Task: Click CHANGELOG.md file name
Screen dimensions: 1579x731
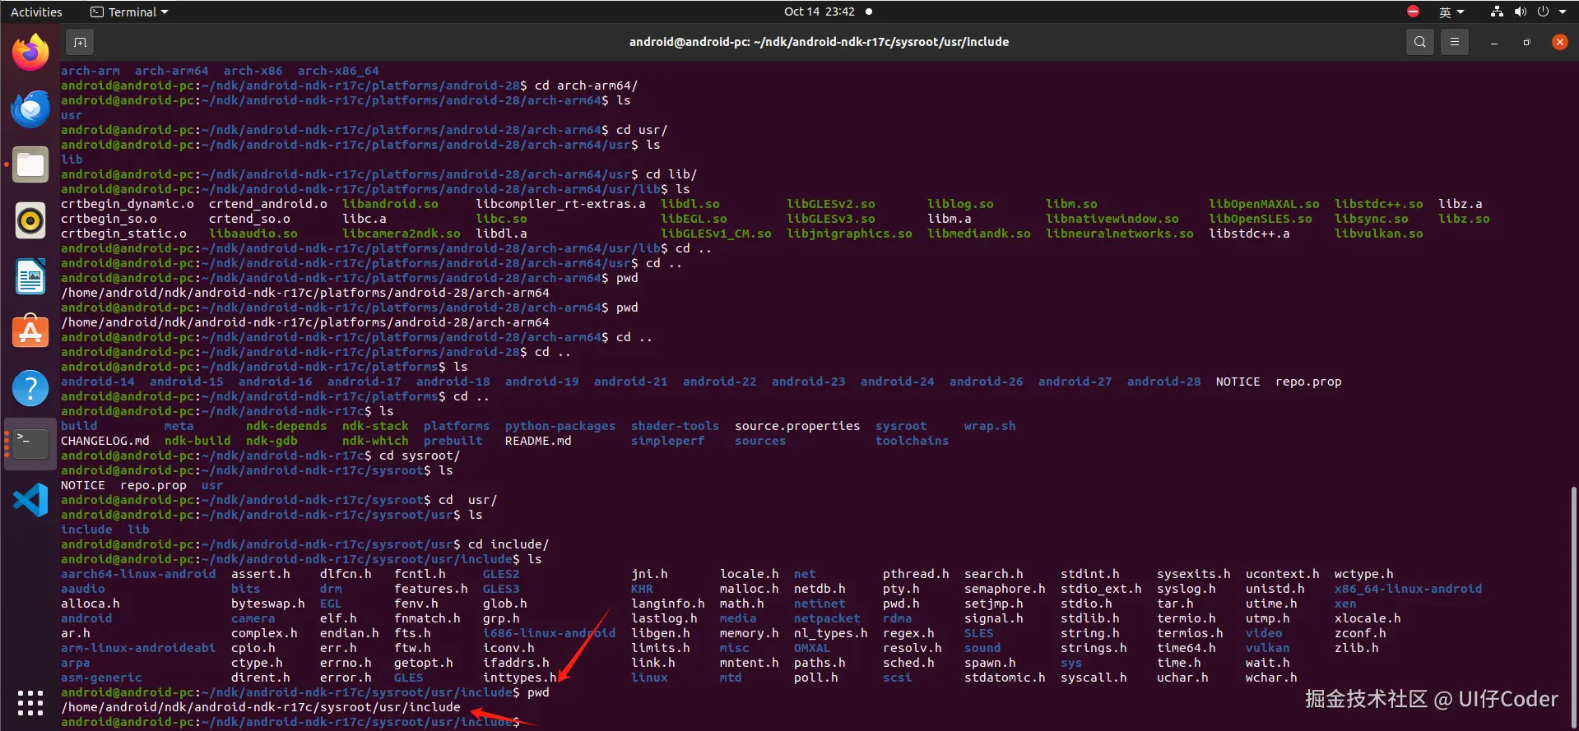Action: [104, 441]
